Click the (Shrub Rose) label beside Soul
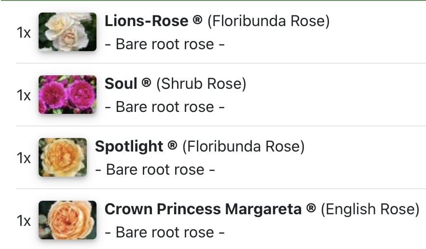 (201, 84)
